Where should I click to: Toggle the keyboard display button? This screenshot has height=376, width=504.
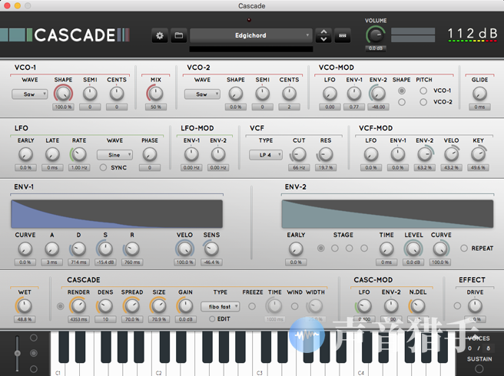[x=343, y=35]
